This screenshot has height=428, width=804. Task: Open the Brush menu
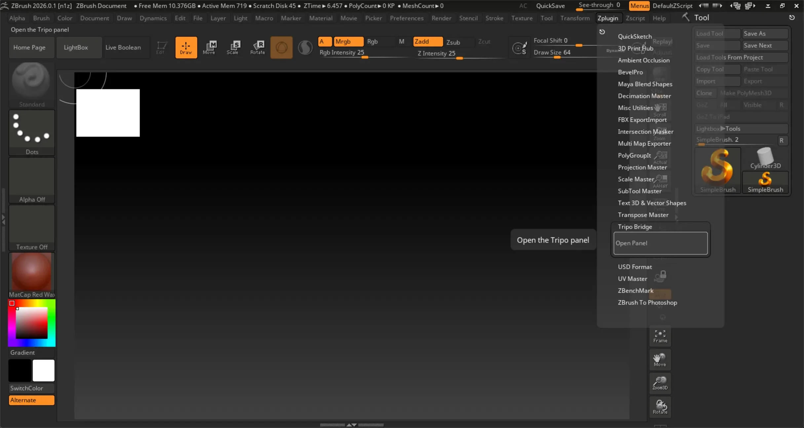pos(41,18)
